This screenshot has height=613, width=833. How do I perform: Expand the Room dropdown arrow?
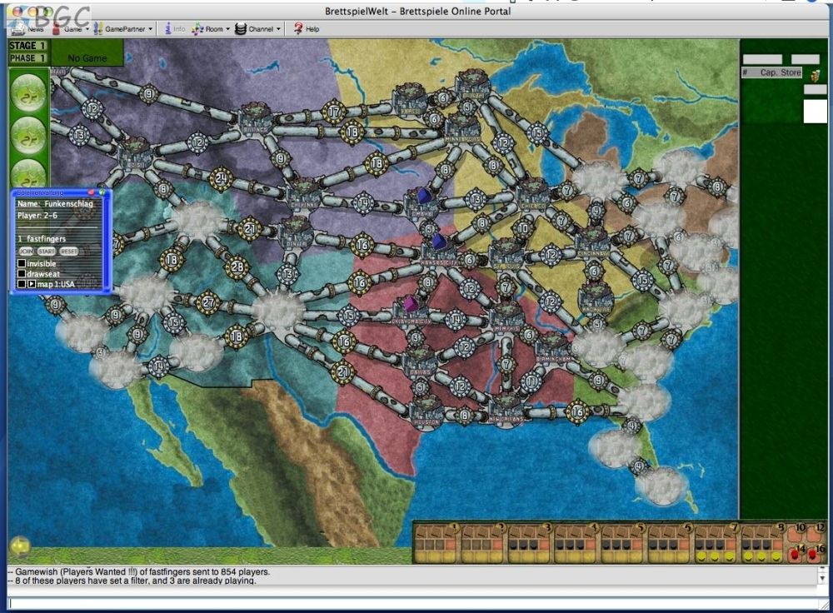click(x=227, y=28)
